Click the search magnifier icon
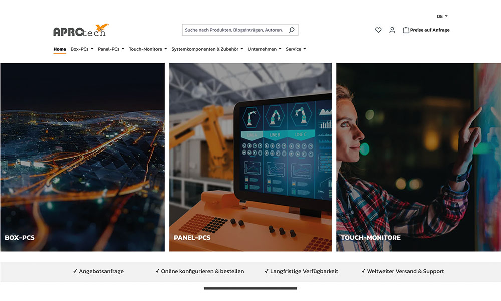The width and height of the screenshot is (501, 301). 291,30
